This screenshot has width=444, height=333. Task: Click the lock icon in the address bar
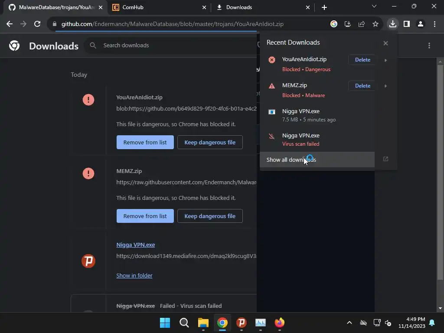[x=55, y=24]
